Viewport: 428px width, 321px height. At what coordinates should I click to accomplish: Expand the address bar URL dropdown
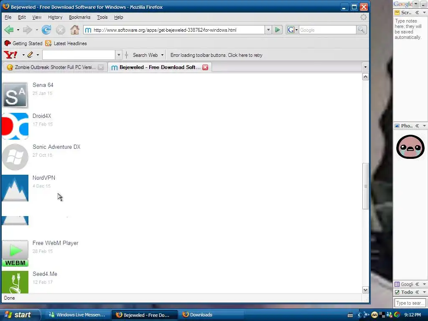268,30
